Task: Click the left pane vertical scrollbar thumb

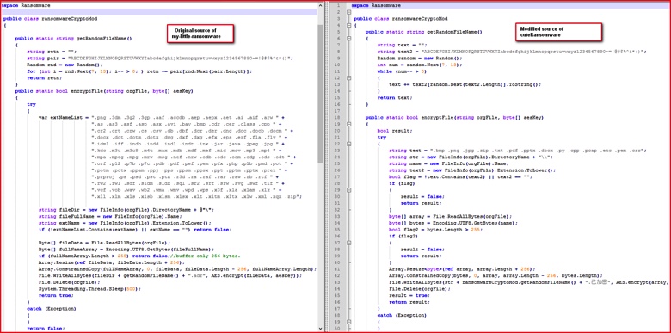Action: click(x=321, y=93)
